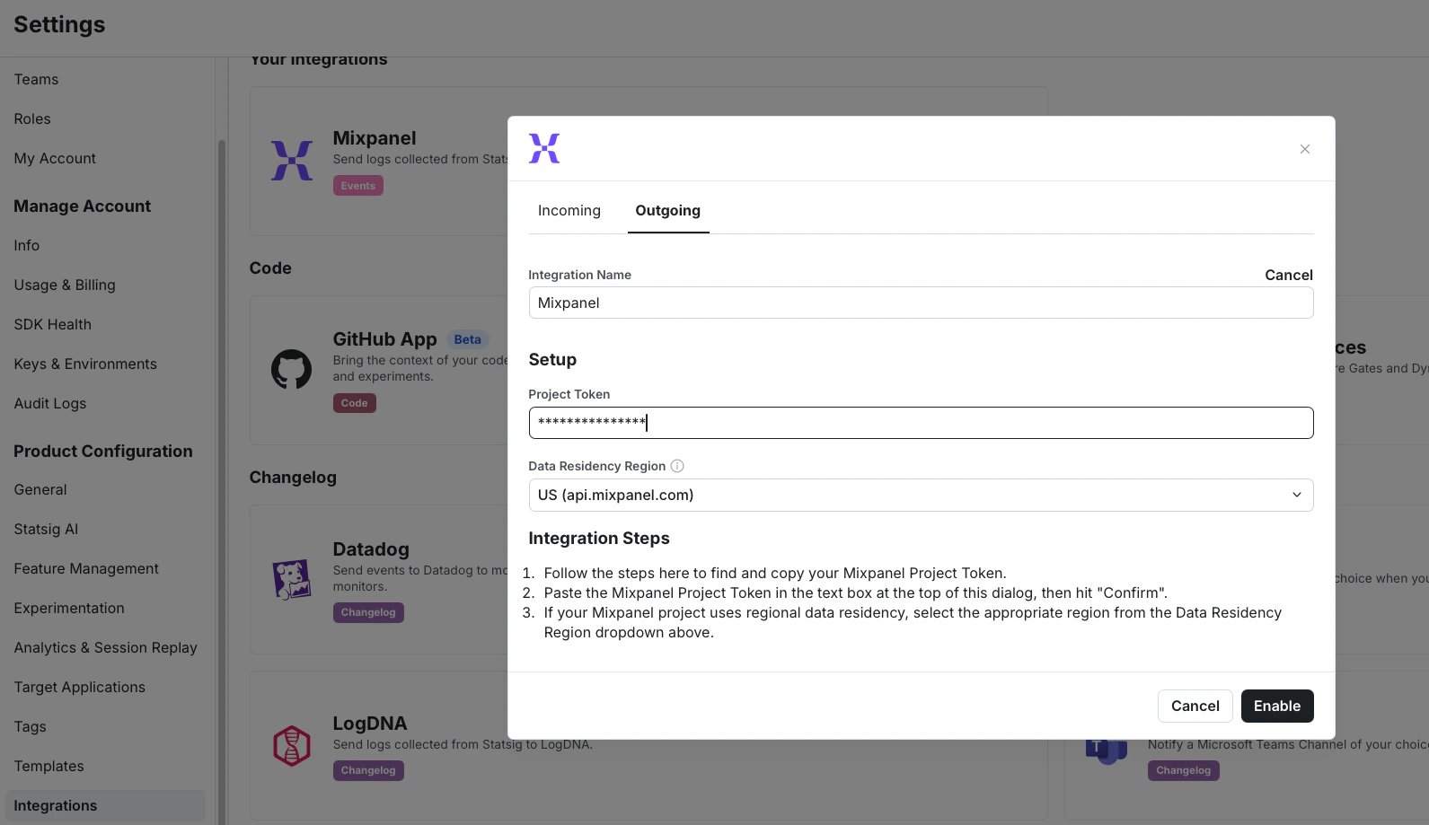
Task: Click the LogDNA logo icon
Action: tap(292, 746)
